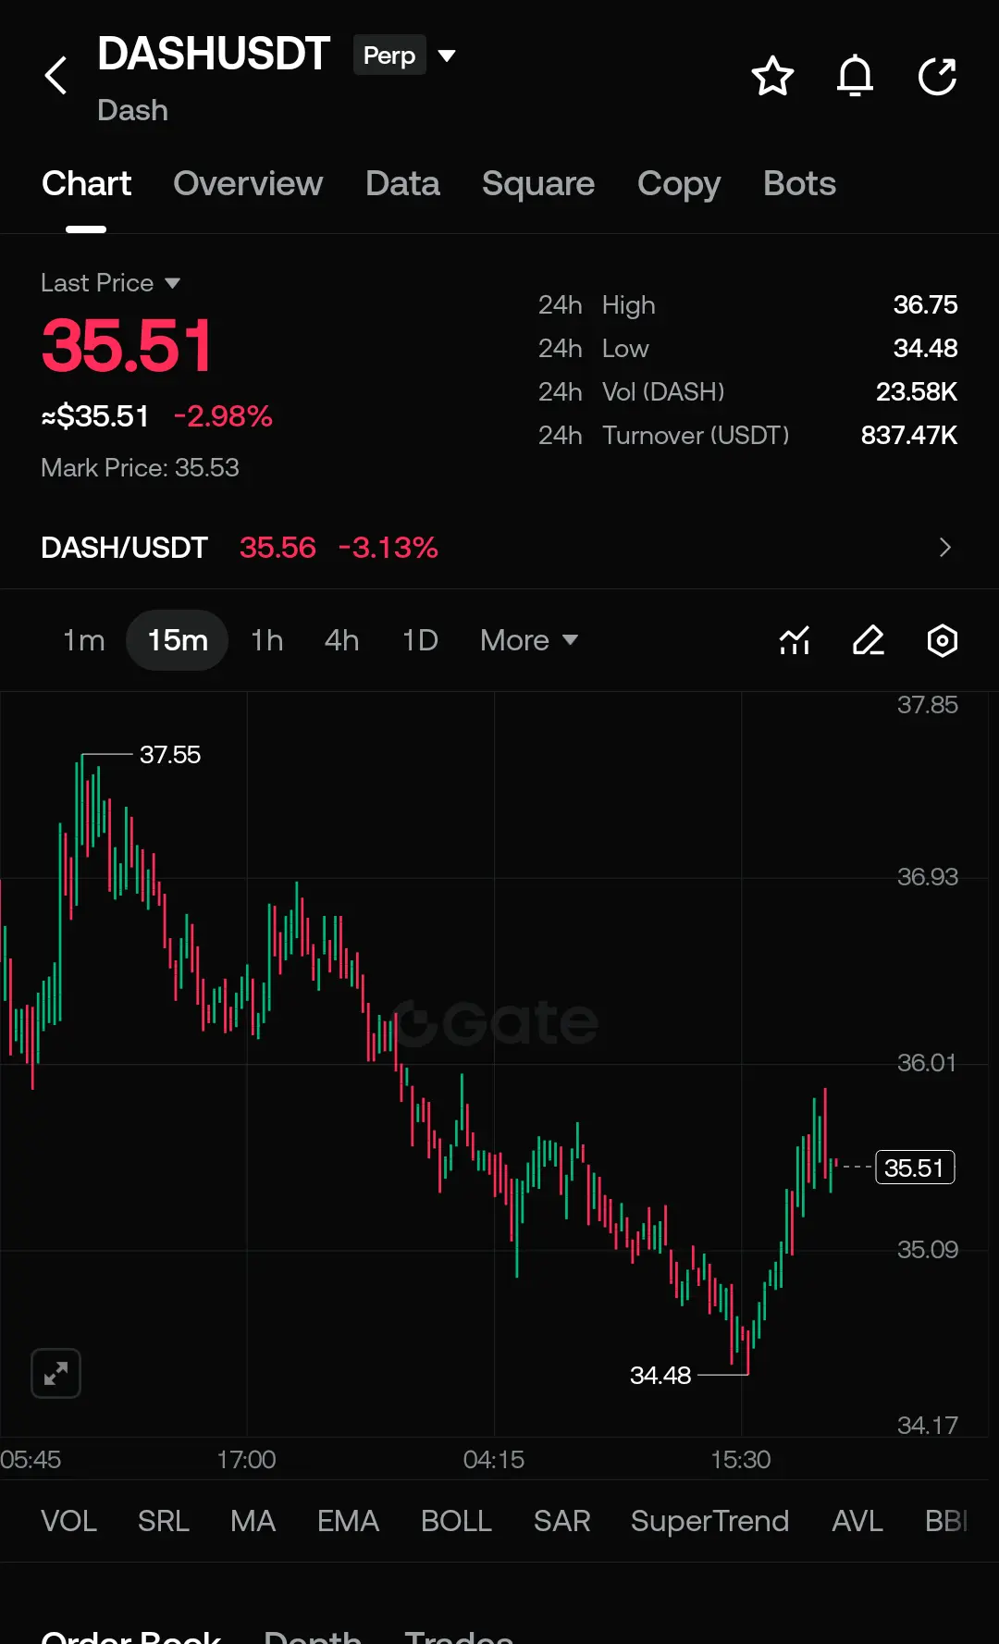Switch to the Data tab
The height and width of the screenshot is (1644, 999).
click(402, 183)
